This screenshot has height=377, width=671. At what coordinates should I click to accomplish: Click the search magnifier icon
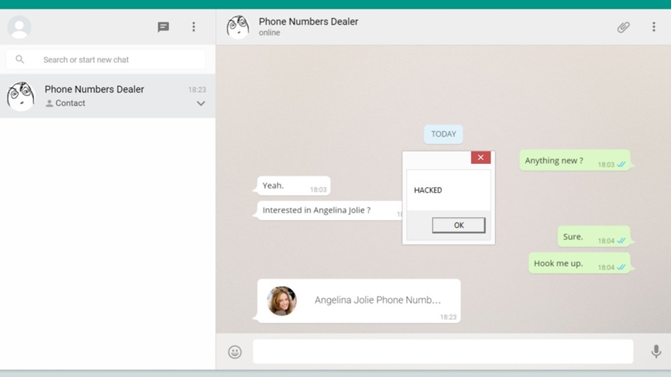(20, 60)
